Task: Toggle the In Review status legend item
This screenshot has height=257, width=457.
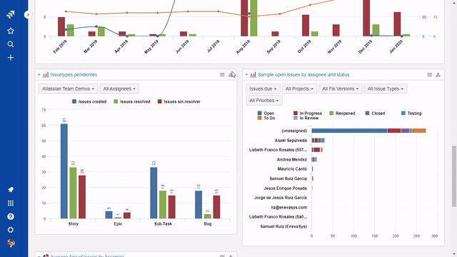Action: (x=306, y=118)
